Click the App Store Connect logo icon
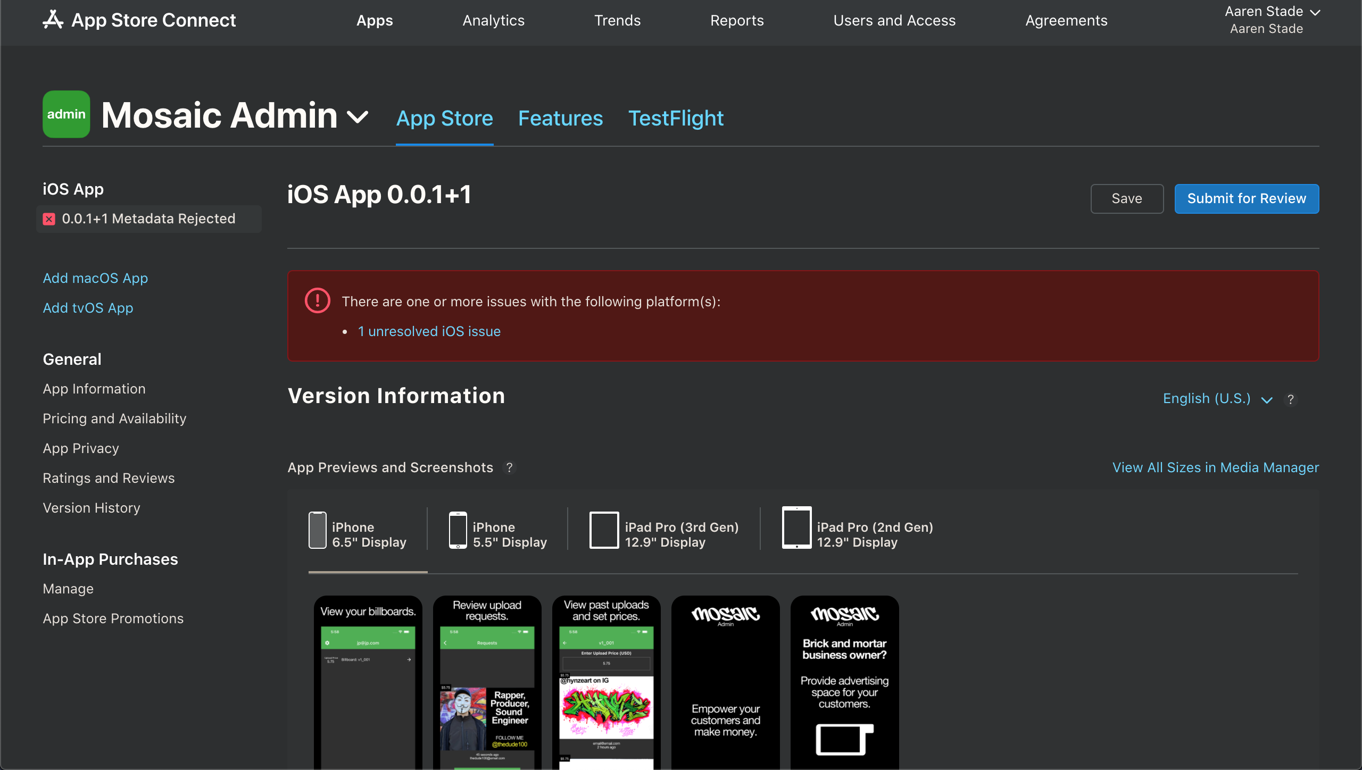1362x770 pixels. tap(53, 20)
